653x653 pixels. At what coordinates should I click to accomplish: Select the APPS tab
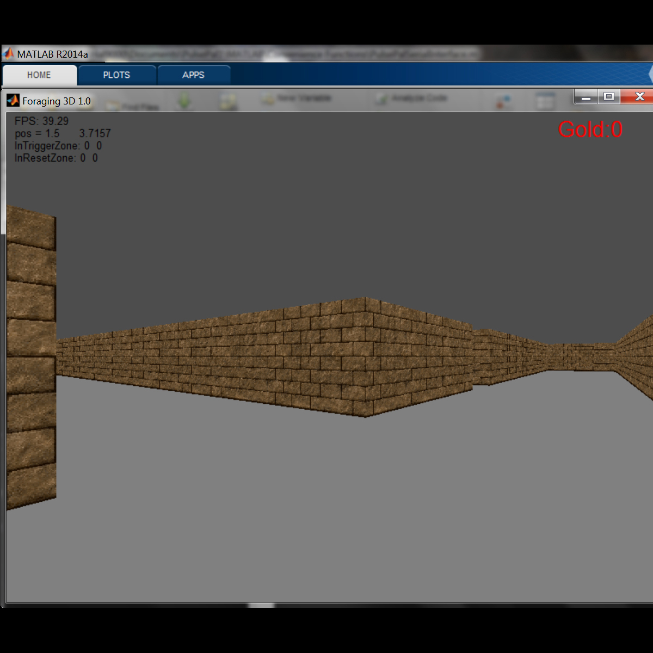coord(193,75)
